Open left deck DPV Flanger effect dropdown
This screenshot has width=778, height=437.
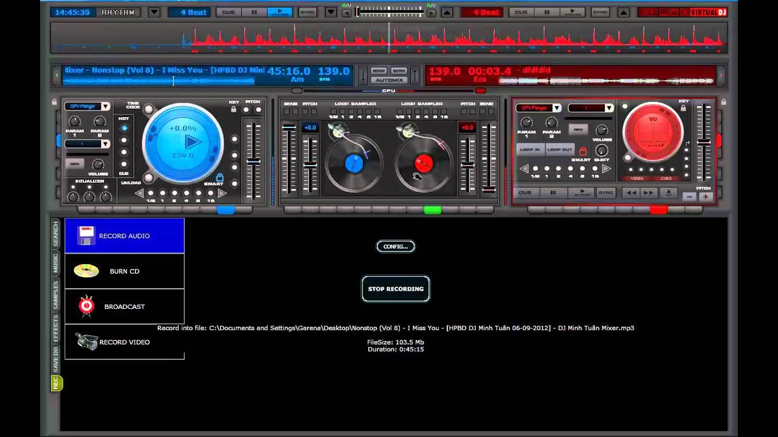click(x=105, y=106)
